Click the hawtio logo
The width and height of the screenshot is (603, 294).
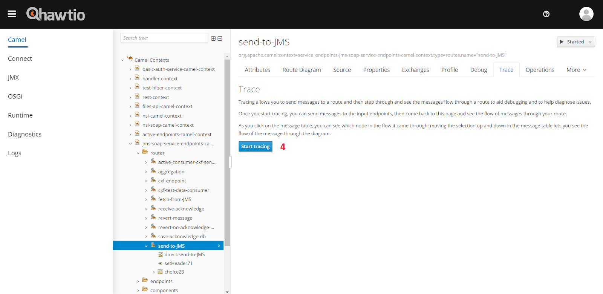click(55, 14)
